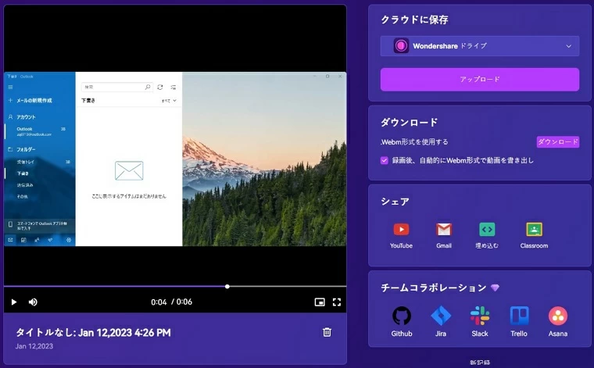
Task: Click the 0:04 / 0:06 time display
Action: click(x=171, y=302)
